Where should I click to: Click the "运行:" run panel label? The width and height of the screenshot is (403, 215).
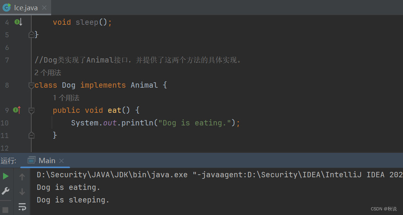8,161
